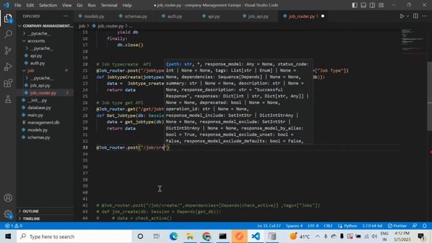Open Microsoft Edge from taskbar
Screen dimensions: 432x243
(173, 236)
